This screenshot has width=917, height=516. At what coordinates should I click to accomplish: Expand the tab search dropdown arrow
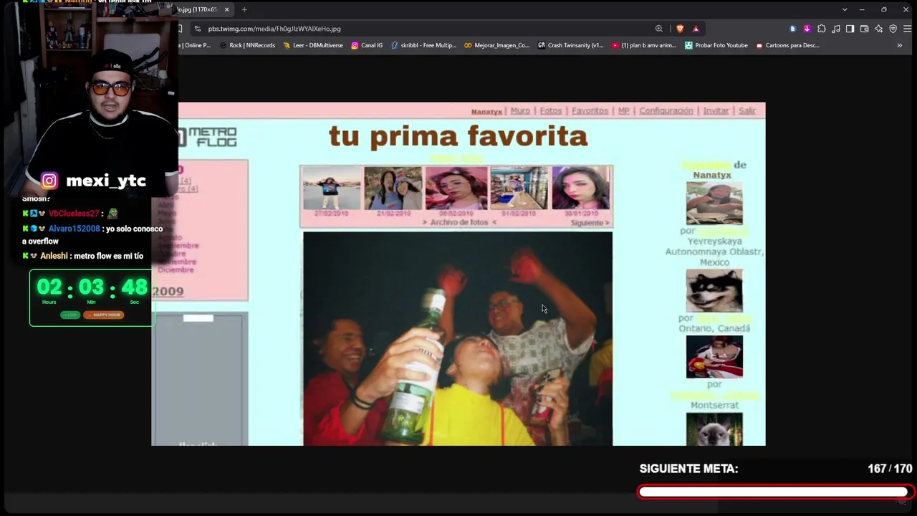(845, 9)
